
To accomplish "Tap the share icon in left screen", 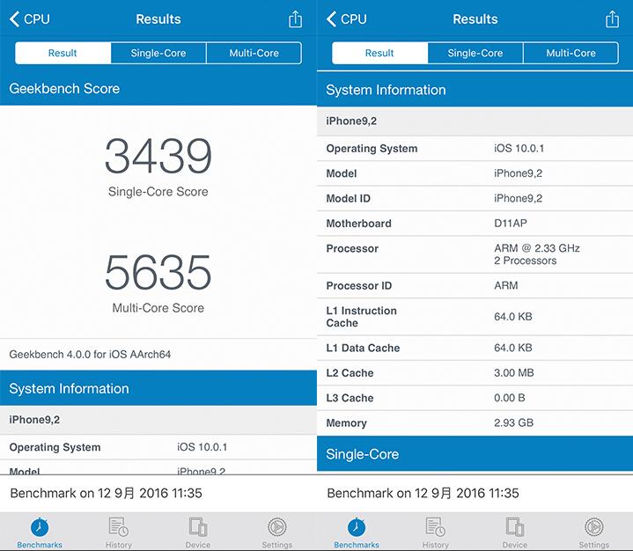I will [x=295, y=19].
